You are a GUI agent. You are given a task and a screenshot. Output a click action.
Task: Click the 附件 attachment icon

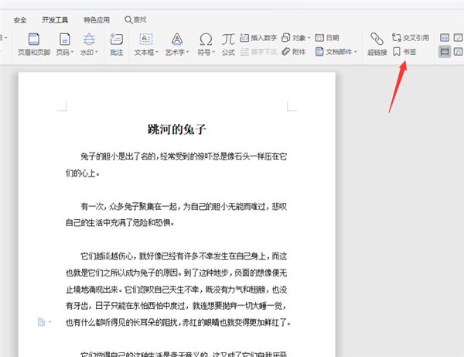(x=295, y=52)
